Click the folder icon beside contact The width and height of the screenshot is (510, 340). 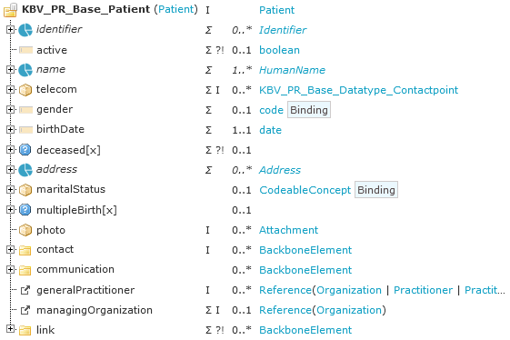[25, 250]
